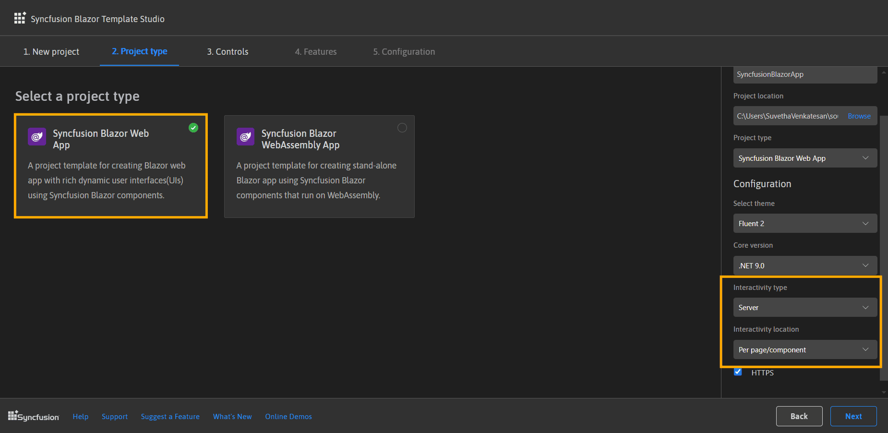The height and width of the screenshot is (433, 888).
Task: Click the purple icon on Syncfusion Blazor Web App card
Action: [36, 137]
